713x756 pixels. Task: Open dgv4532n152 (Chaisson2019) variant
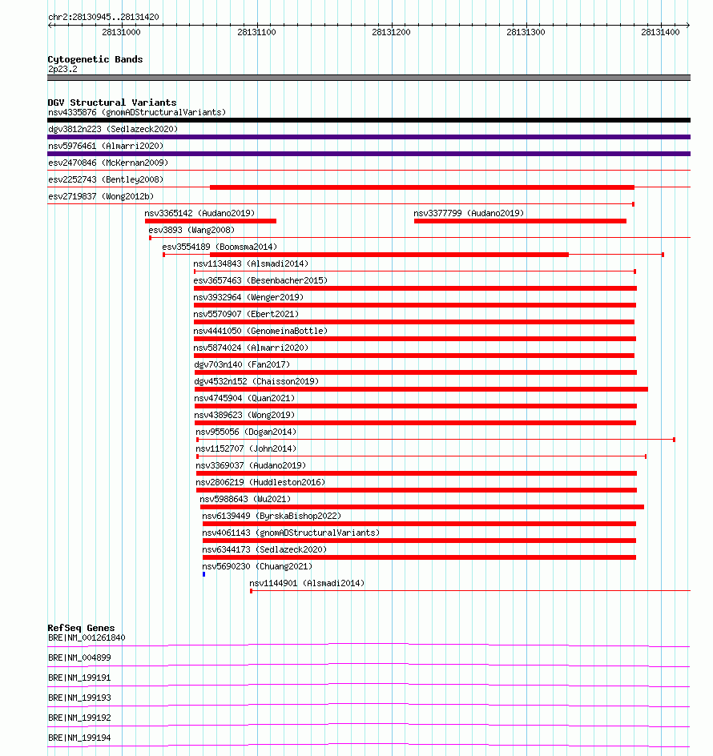[256, 381]
